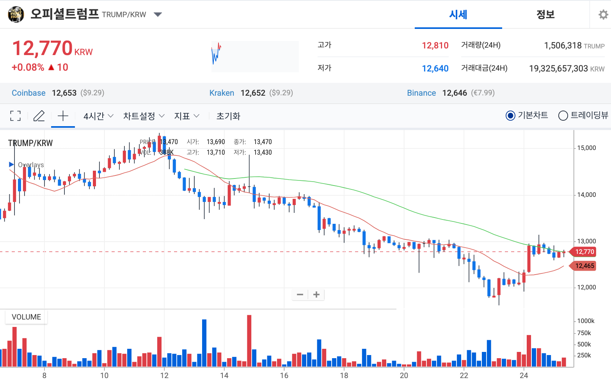The height and width of the screenshot is (382, 611).
Task: Zoom in chart with plus button
Action: point(316,295)
